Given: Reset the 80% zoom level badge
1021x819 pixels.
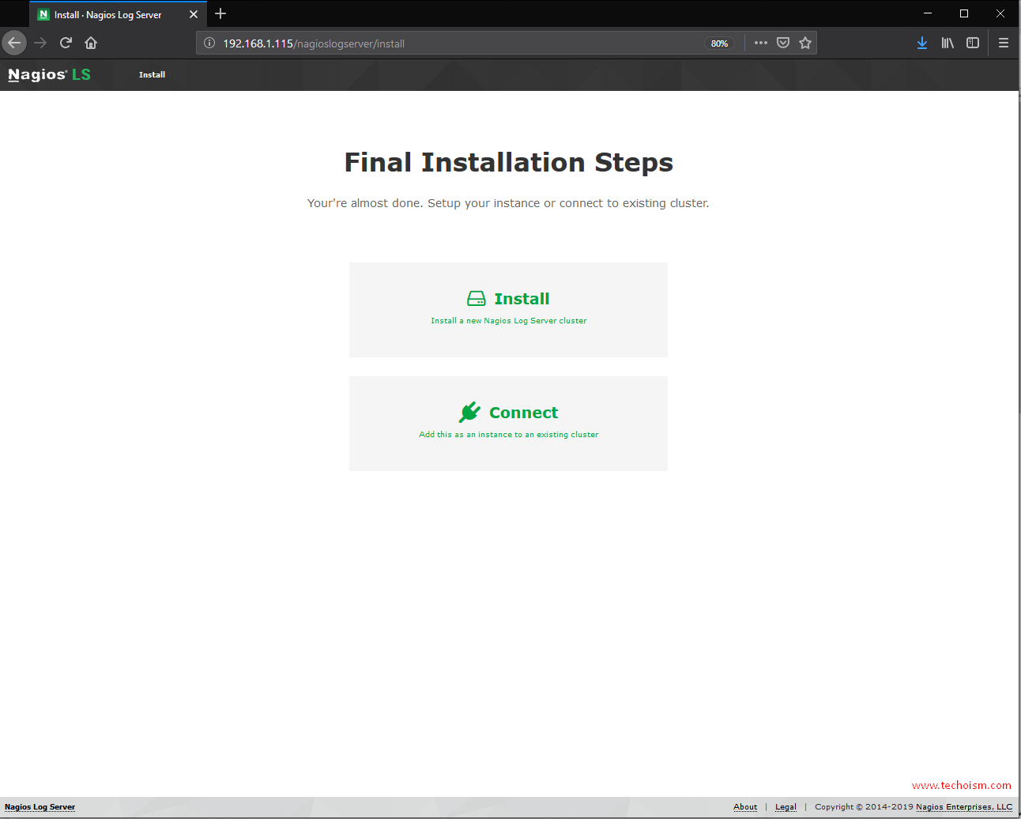Looking at the screenshot, I should click(x=719, y=43).
